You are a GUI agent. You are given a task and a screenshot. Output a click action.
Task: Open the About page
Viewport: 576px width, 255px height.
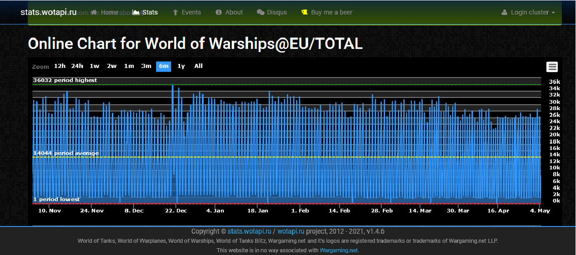coord(229,12)
